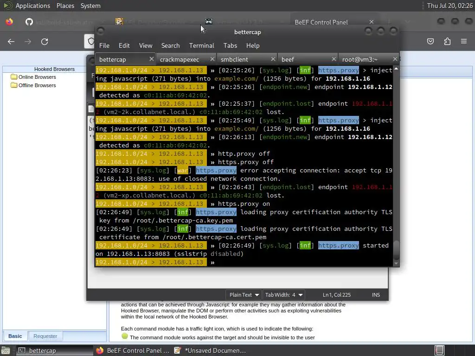Click the terminal vertical scrollbar thumb

[396, 250]
